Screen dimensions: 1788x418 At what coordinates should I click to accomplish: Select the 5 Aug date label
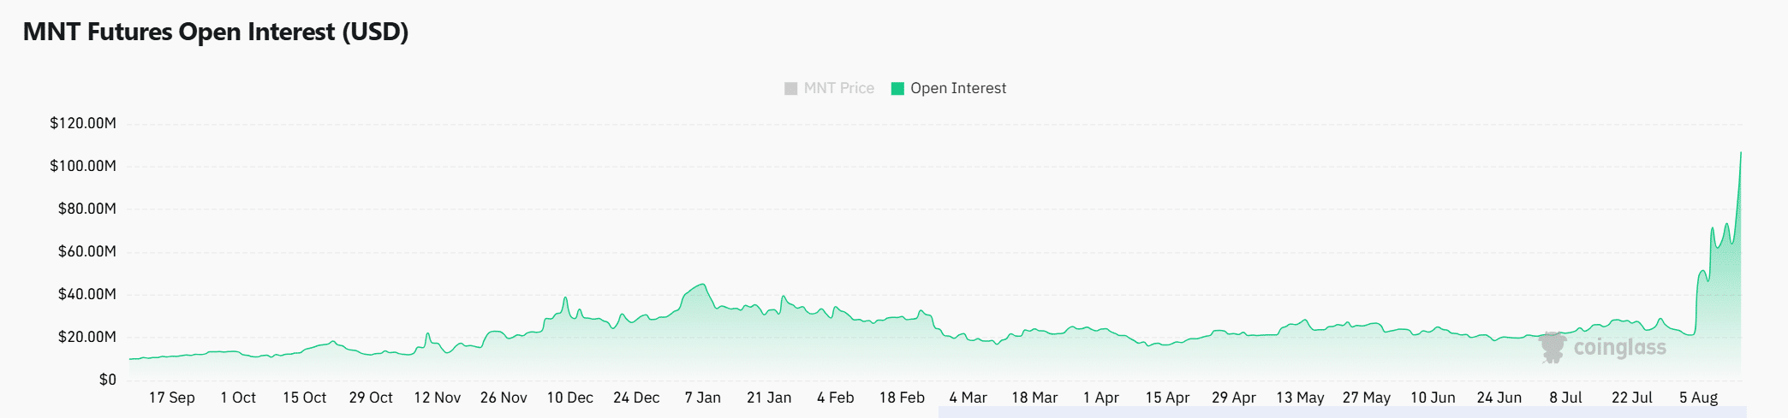click(1698, 397)
